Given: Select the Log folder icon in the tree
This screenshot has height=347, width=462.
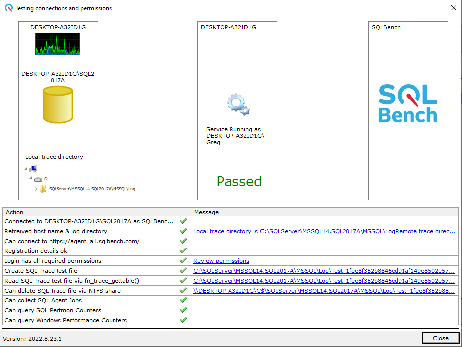Looking at the screenshot, I should [x=43, y=188].
